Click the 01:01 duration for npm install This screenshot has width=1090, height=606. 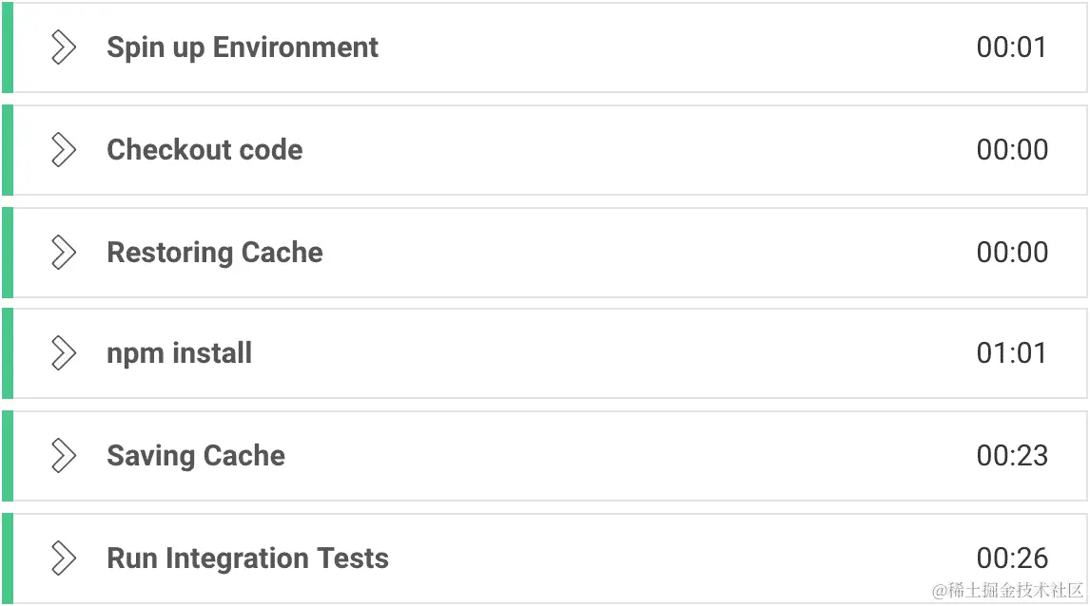pos(1011,353)
